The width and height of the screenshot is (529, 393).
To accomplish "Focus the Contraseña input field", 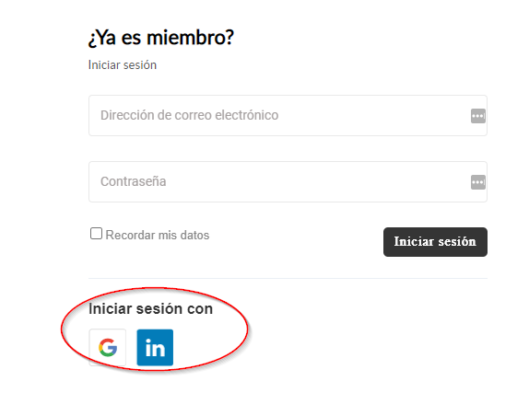I will pyautogui.click(x=288, y=182).
